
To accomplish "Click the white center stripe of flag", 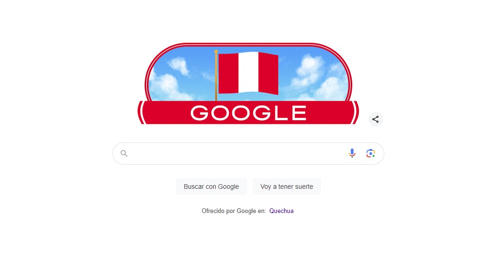I will tap(248, 73).
